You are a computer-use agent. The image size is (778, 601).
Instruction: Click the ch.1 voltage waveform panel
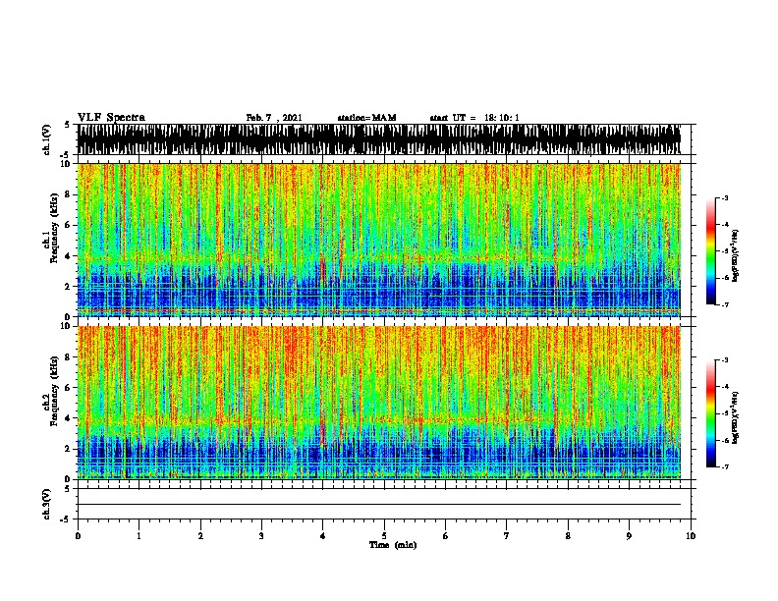379,139
